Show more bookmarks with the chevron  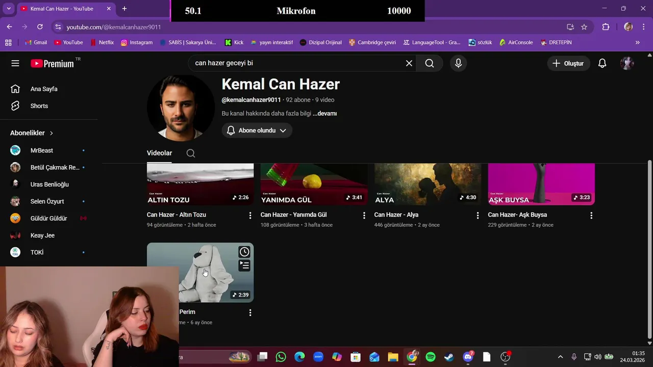coord(637,42)
